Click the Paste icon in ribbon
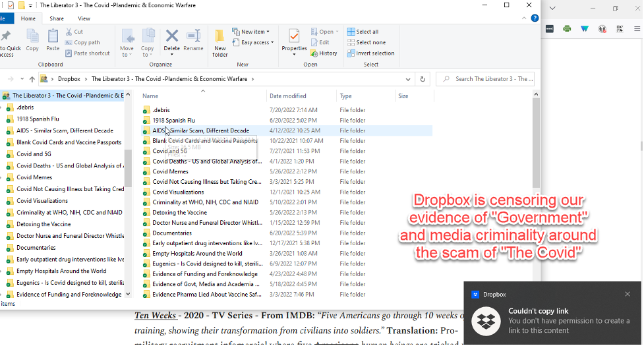 pyautogui.click(x=53, y=40)
